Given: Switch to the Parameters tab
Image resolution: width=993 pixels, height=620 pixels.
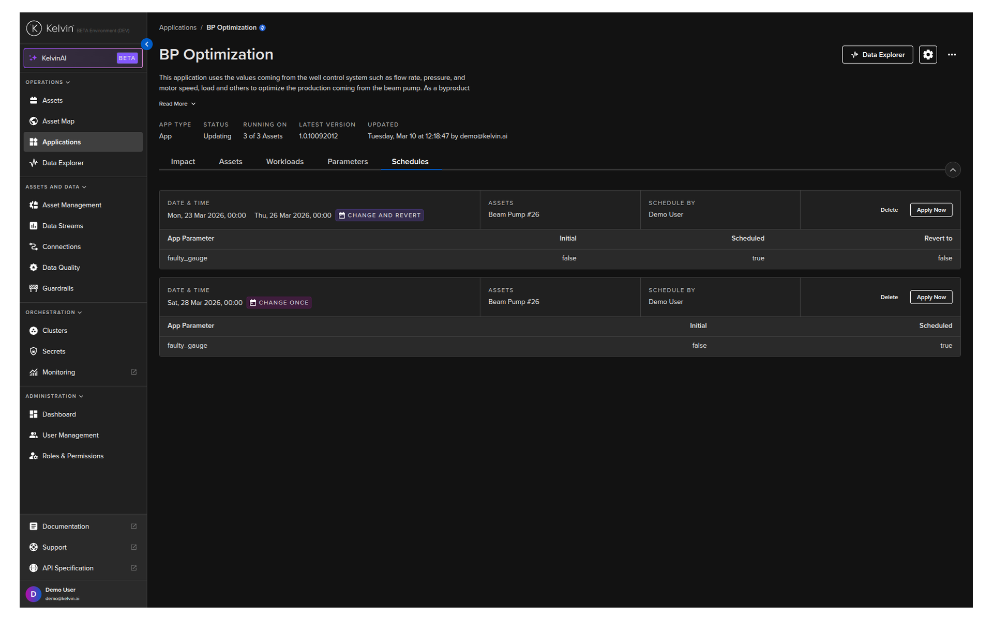Looking at the screenshot, I should tap(347, 162).
